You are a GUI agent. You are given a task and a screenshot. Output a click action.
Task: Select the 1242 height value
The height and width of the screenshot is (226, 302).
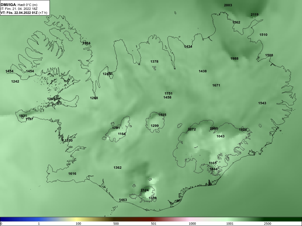(x=15, y=81)
